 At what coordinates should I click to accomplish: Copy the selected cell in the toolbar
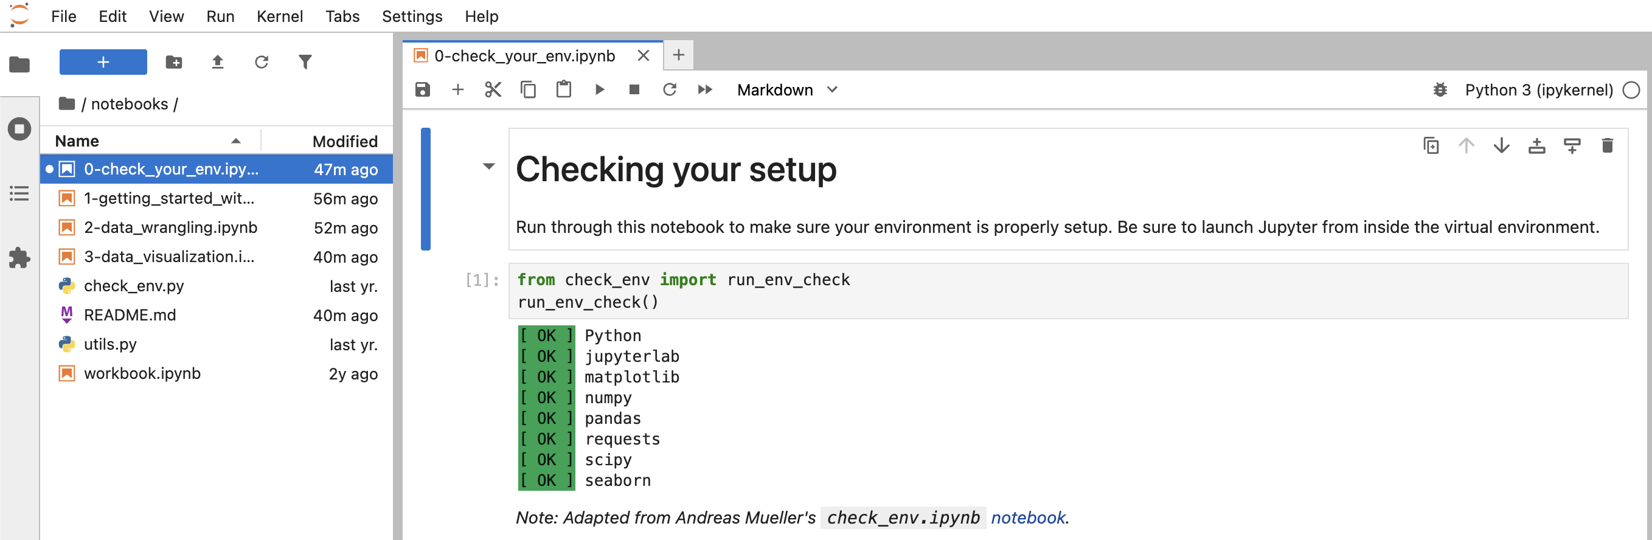[529, 90]
